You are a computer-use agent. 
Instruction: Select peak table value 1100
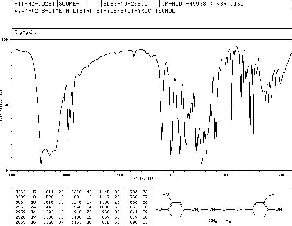click(105, 202)
